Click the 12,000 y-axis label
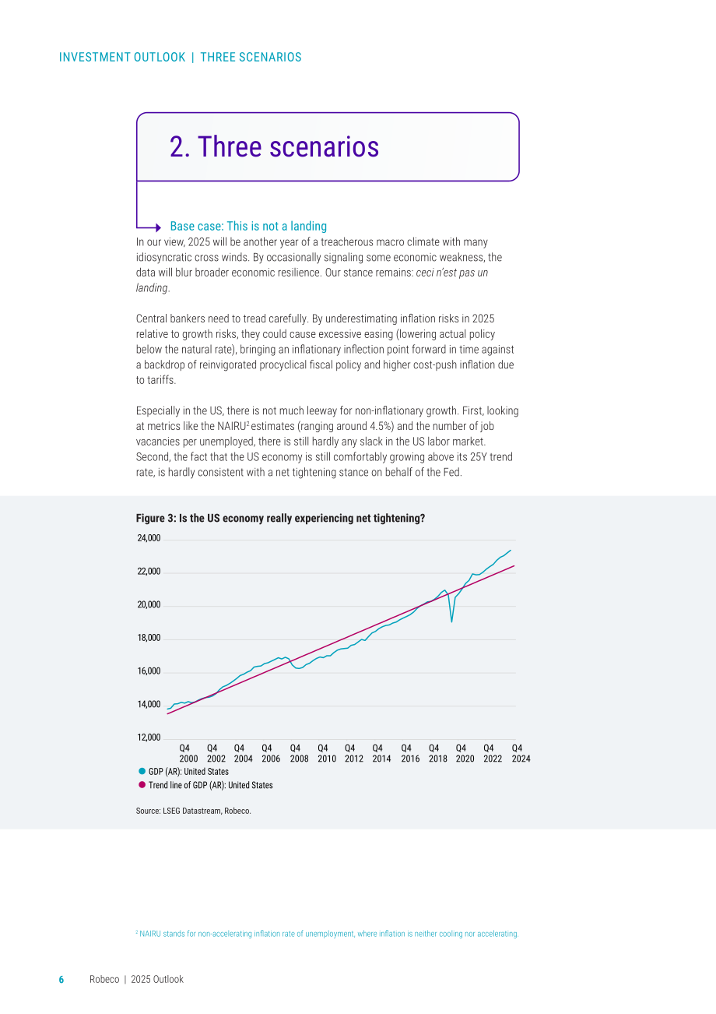716x1014 pixels. pyautogui.click(x=149, y=738)
